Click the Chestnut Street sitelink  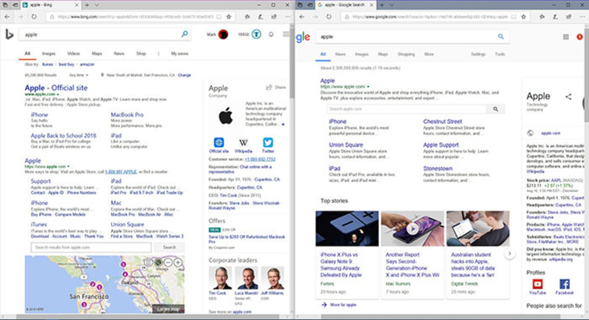coord(442,121)
